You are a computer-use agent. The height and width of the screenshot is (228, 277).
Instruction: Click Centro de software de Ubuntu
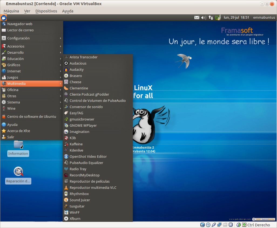click(x=32, y=116)
